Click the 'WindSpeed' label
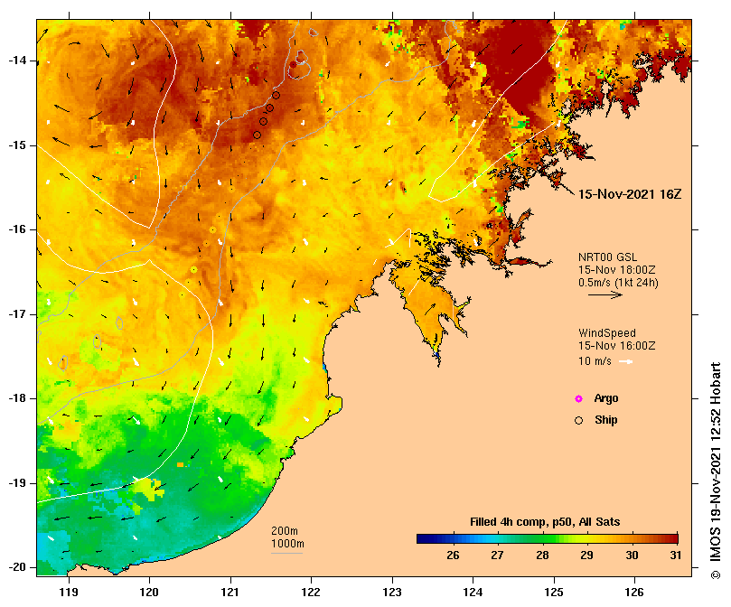 pyautogui.click(x=607, y=333)
